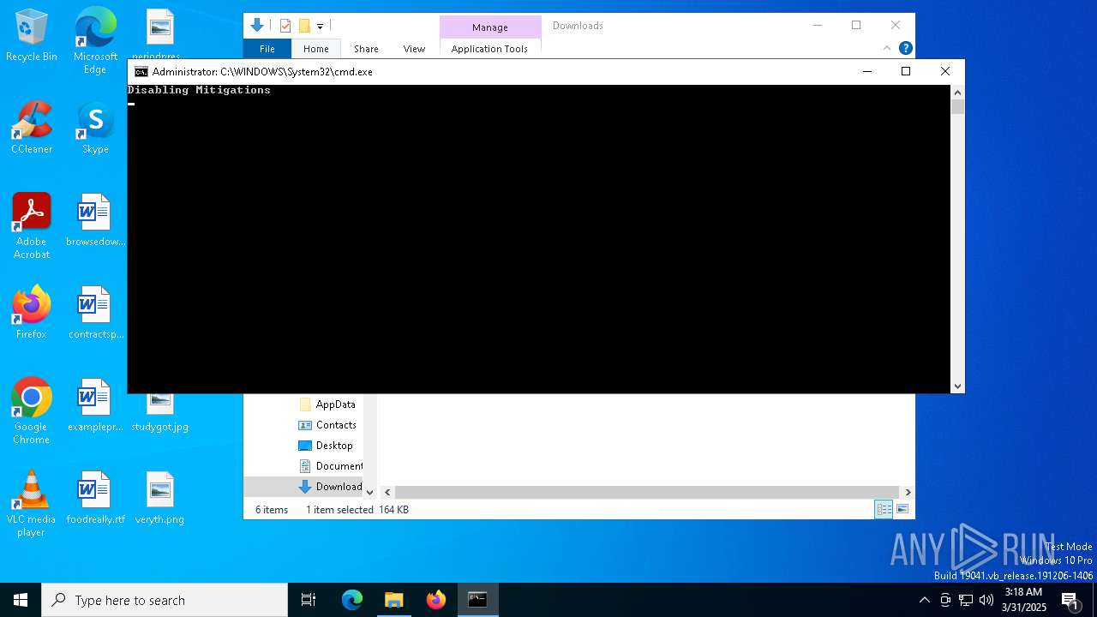This screenshot has height=617, width=1097.
Task: Open File Explorer from the taskbar
Action: pyautogui.click(x=393, y=600)
